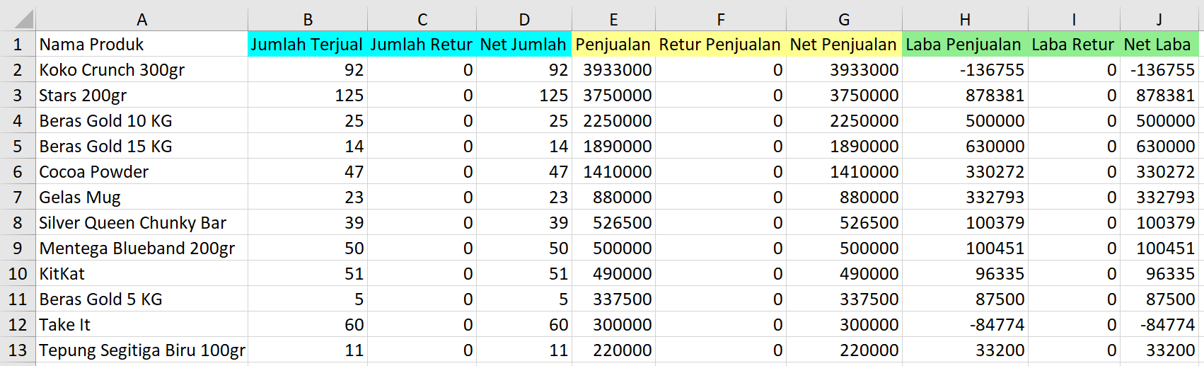Click the Nama Produk header cell
Screen dimensions: 1204x366
[141, 45]
